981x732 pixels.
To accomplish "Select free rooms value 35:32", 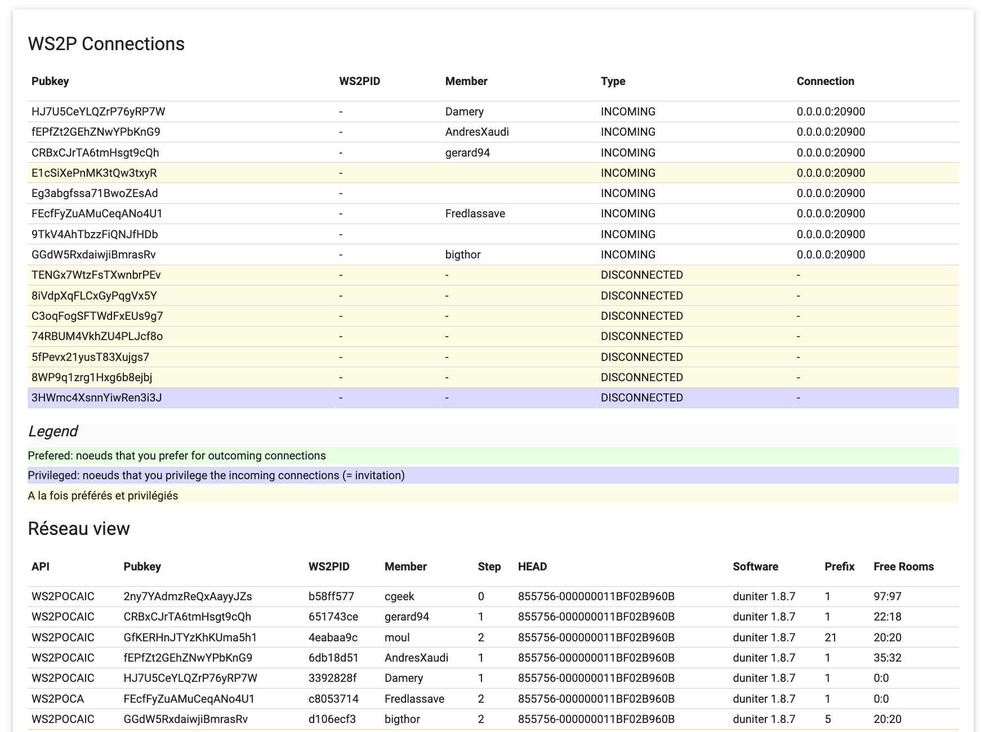I will pyautogui.click(x=888, y=658).
